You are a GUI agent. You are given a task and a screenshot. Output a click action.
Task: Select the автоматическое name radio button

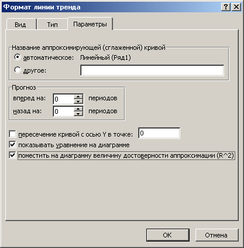point(18,57)
